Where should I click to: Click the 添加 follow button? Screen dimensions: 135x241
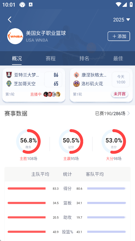[x=119, y=36]
